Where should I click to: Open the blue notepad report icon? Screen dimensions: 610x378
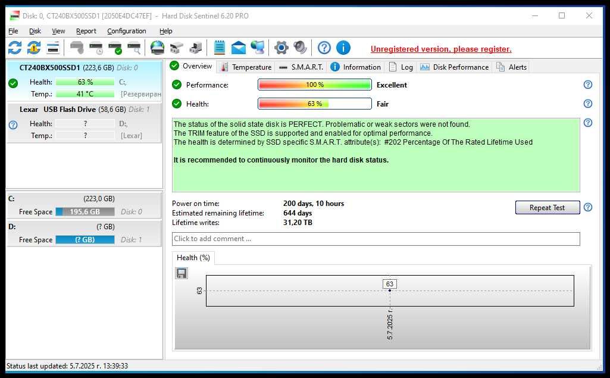220,48
